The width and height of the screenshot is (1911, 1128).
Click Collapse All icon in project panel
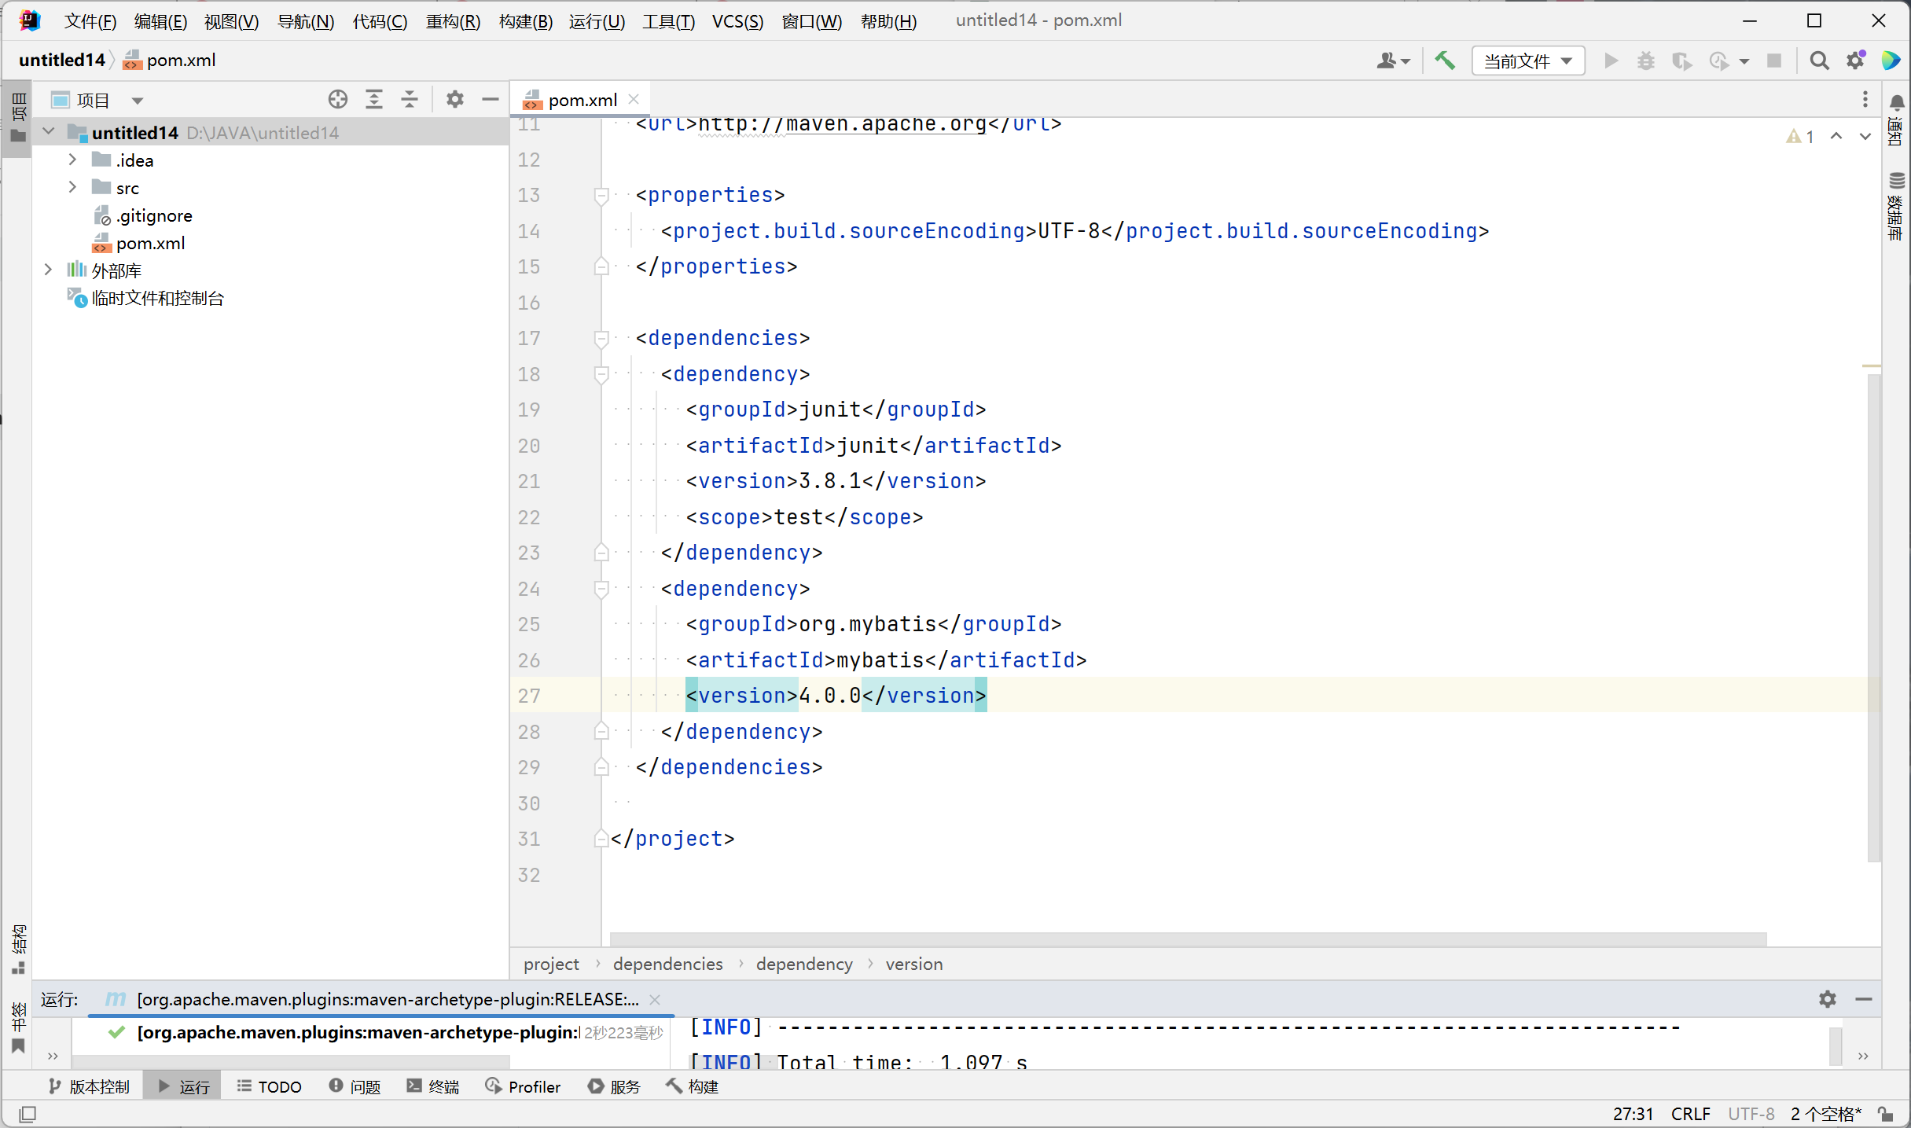(x=410, y=99)
